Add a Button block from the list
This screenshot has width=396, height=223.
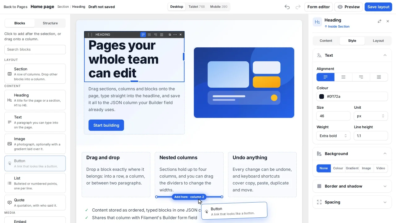[x=35, y=163]
